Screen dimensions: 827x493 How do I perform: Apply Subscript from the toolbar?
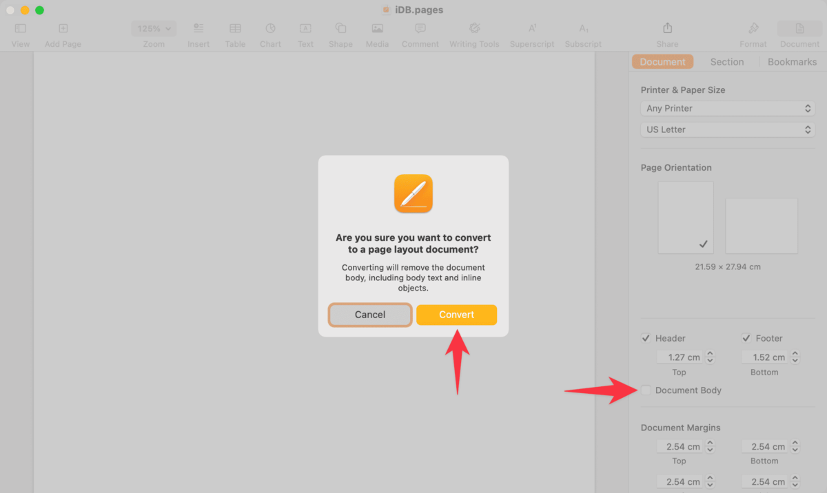pos(583,34)
